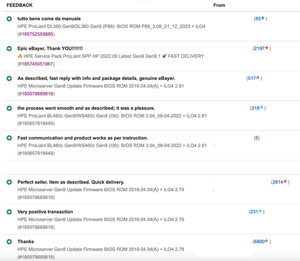Click buyer feedback score 318

(x=256, y=108)
